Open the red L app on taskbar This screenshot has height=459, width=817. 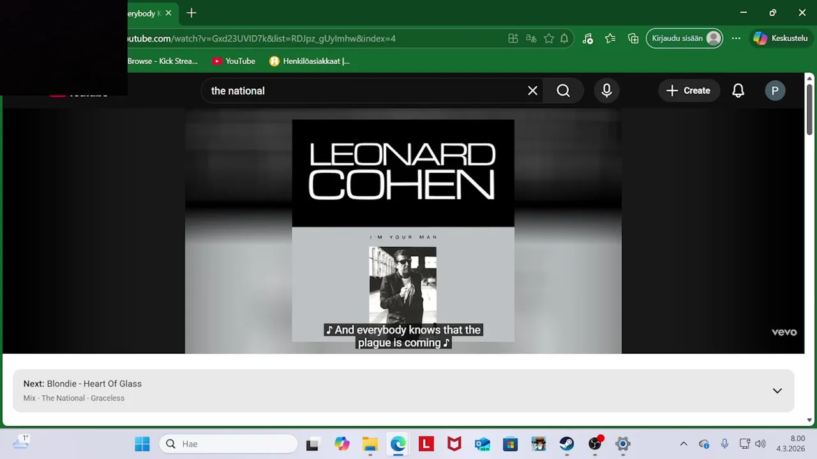(x=426, y=444)
